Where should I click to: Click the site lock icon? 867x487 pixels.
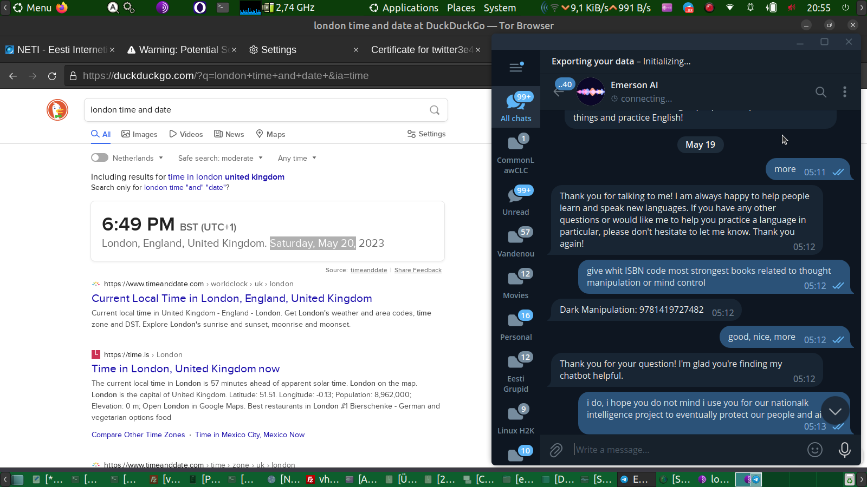coord(73,76)
